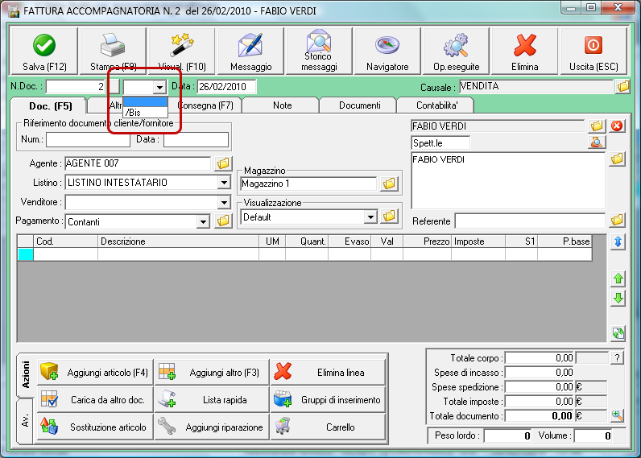Open Visual. (F10) magic wand preview
Screen dimensions: 641x458
click(181, 52)
